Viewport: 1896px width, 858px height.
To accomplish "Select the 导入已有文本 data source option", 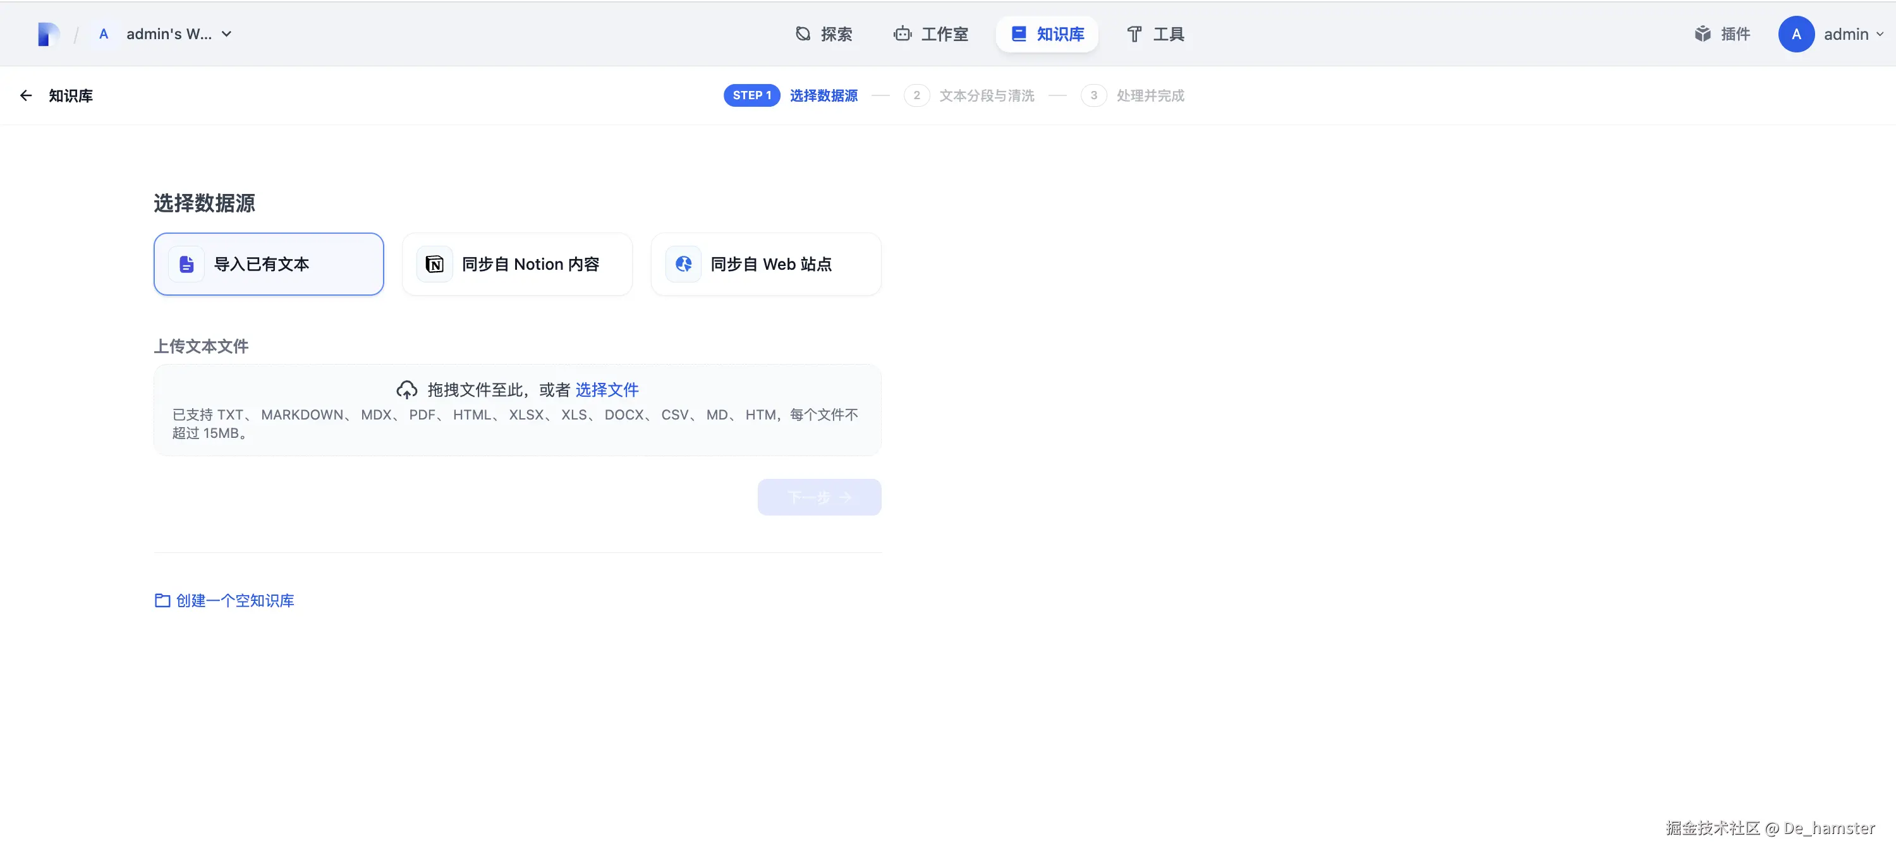I will click(269, 264).
